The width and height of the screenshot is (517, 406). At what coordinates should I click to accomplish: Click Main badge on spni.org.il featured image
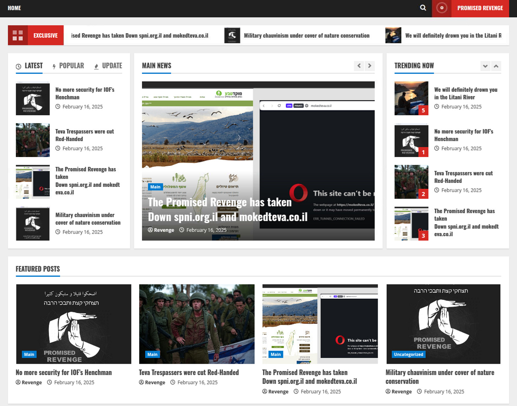(x=276, y=354)
